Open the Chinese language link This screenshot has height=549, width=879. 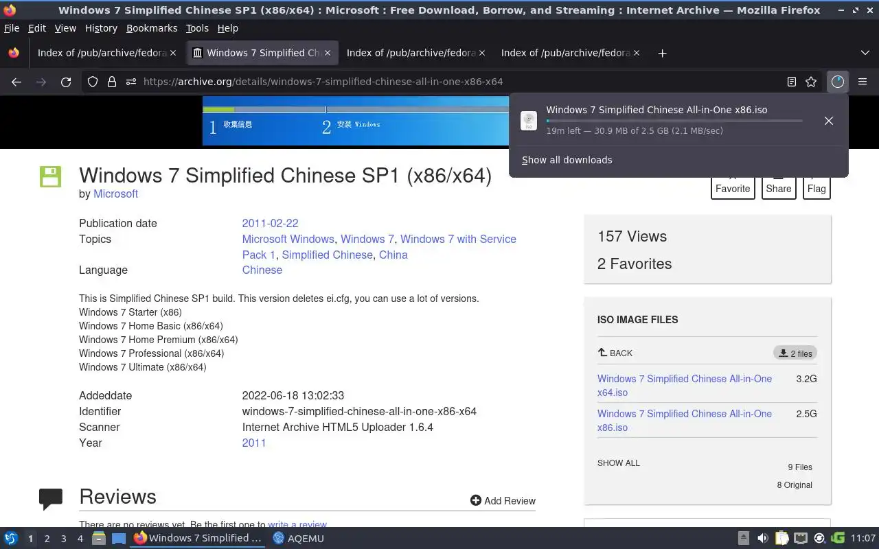point(262,270)
